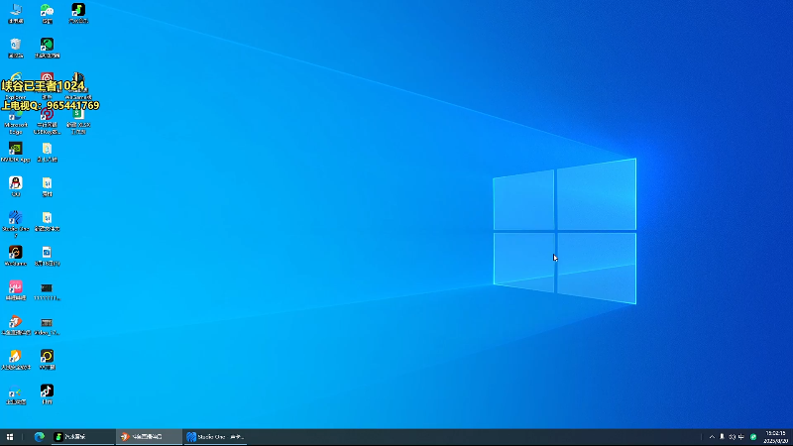Show hidden system tray icons

coord(712,437)
